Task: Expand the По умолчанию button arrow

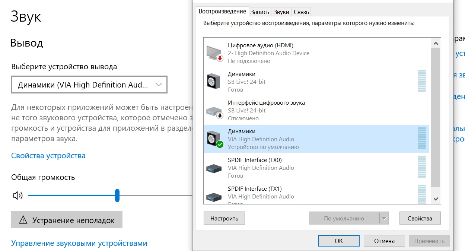Action: pos(384,219)
